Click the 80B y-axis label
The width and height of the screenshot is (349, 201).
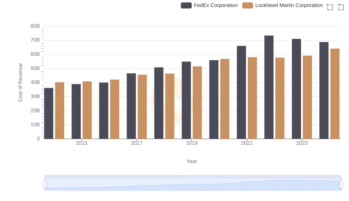(x=35, y=26)
